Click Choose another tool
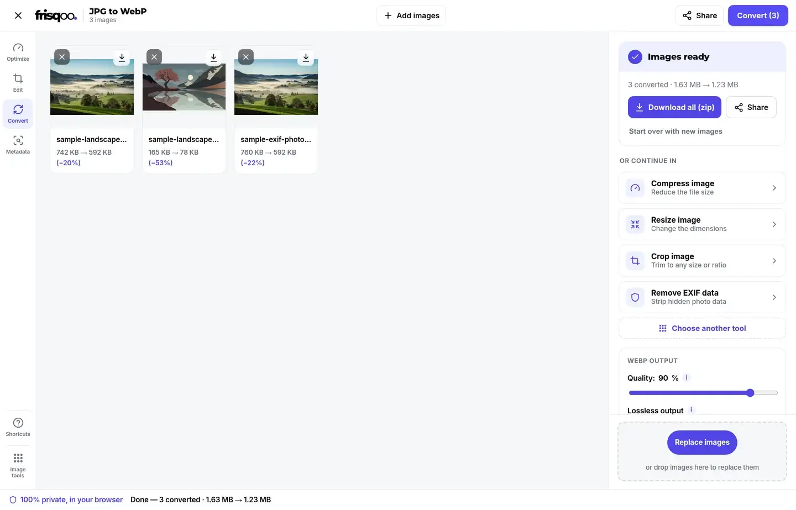Viewport: 796px width, 510px height. coord(702,328)
